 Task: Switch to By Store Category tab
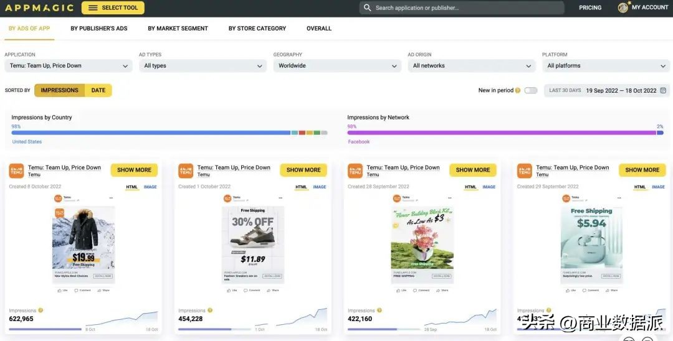257,28
